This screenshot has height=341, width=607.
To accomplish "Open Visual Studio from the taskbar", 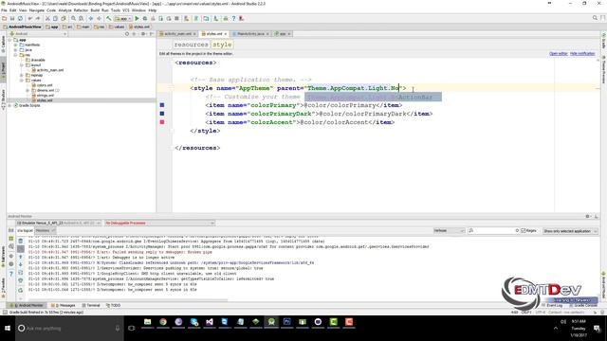I will point(210,322).
